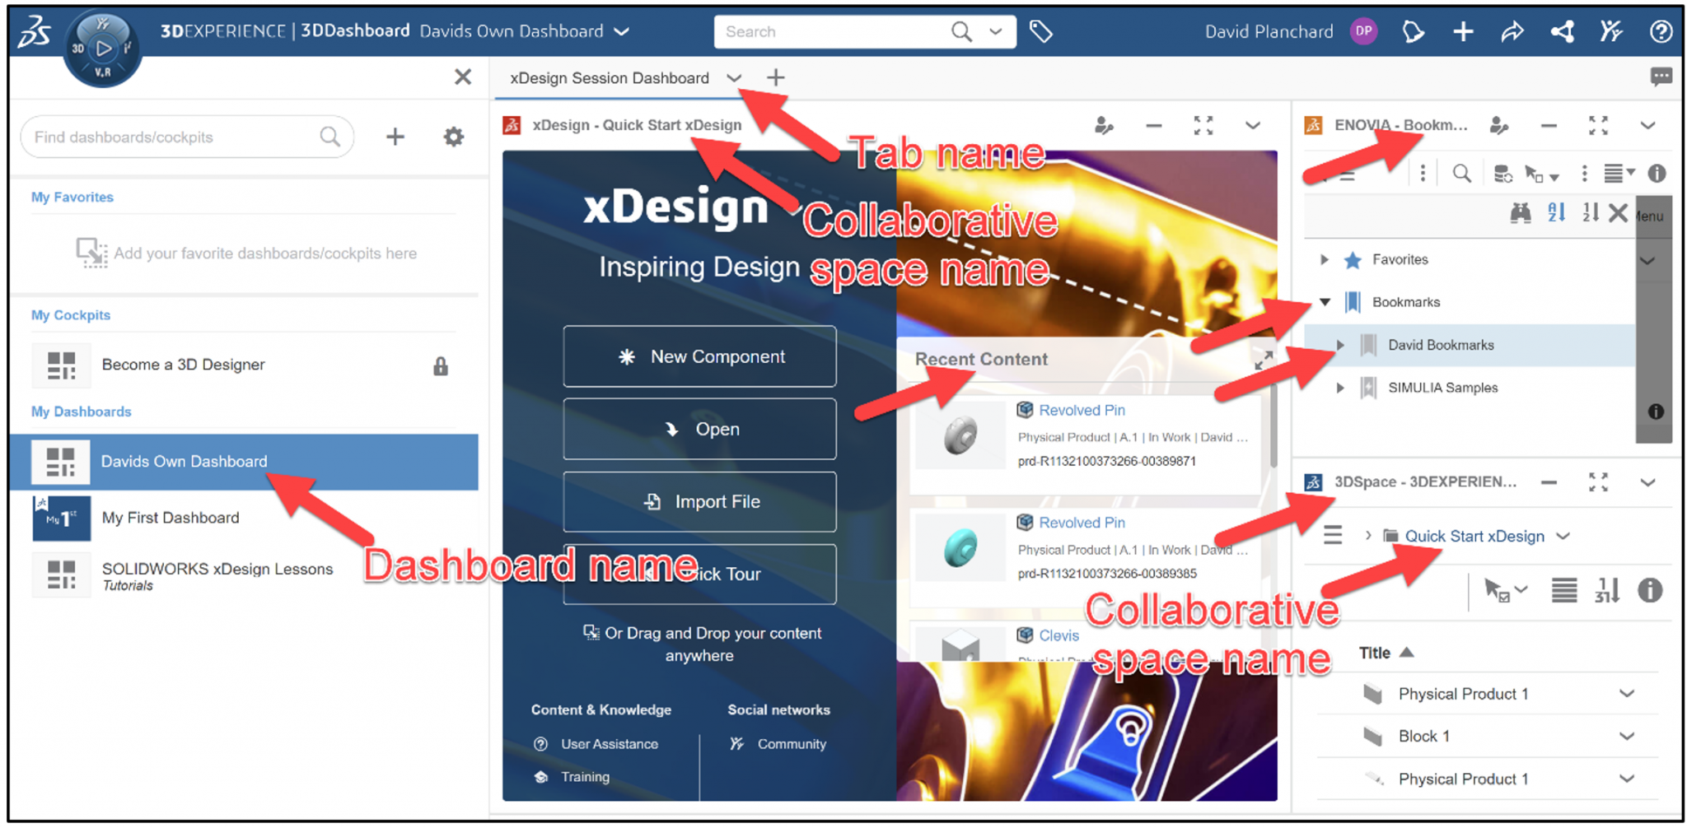Click the tag icon next to search bar
This screenshot has width=1687, height=828.
point(1040,30)
